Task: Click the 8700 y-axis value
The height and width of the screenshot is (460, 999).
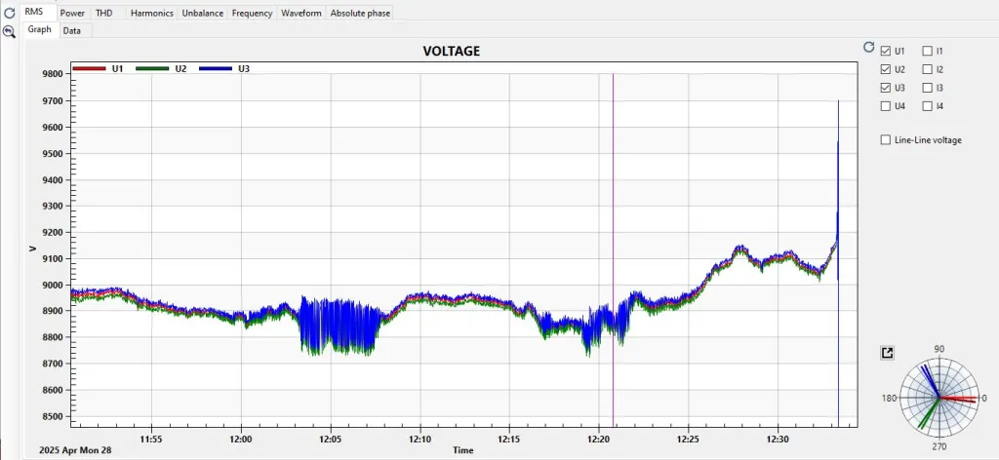Action: (x=53, y=364)
